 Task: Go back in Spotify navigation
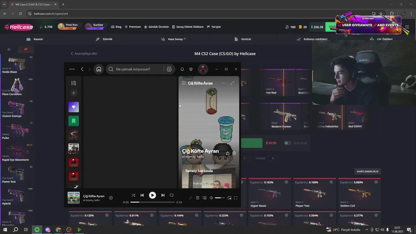tap(82, 69)
